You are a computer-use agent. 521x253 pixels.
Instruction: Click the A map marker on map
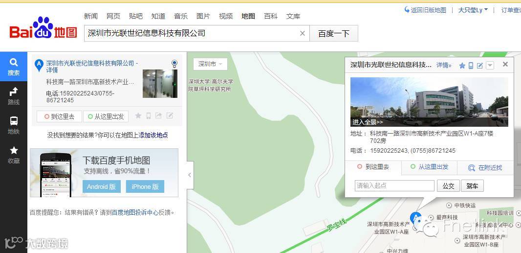click(415, 218)
